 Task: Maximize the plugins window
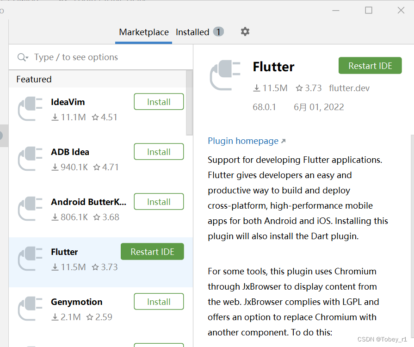pos(369,10)
